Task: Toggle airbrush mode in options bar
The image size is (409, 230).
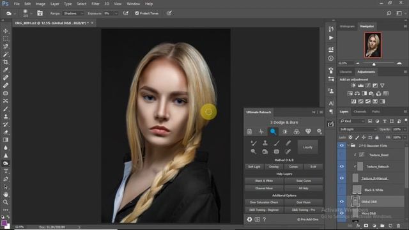Action: coord(125,13)
